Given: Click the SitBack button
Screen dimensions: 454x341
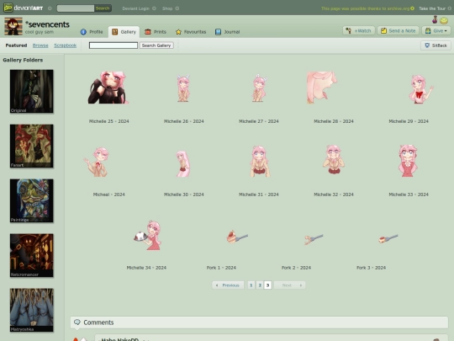Looking at the screenshot, I should [x=436, y=45].
